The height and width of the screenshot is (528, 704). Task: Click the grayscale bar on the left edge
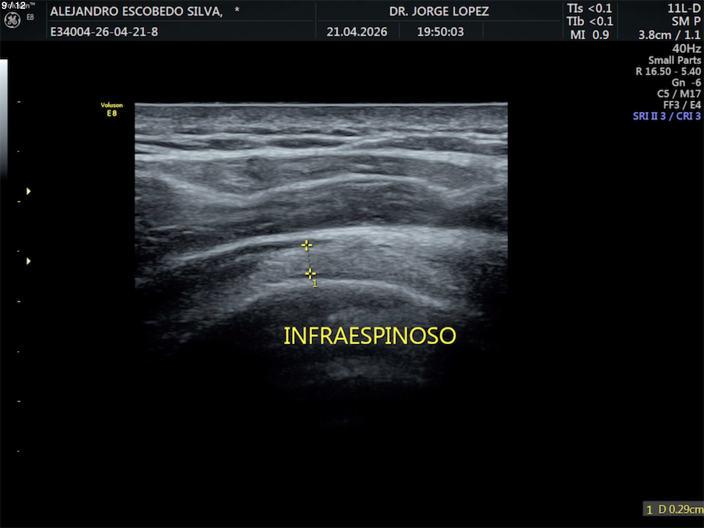4,118
